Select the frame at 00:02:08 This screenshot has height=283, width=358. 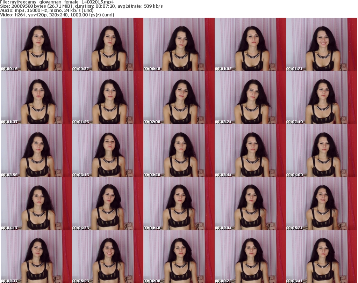(179, 97)
